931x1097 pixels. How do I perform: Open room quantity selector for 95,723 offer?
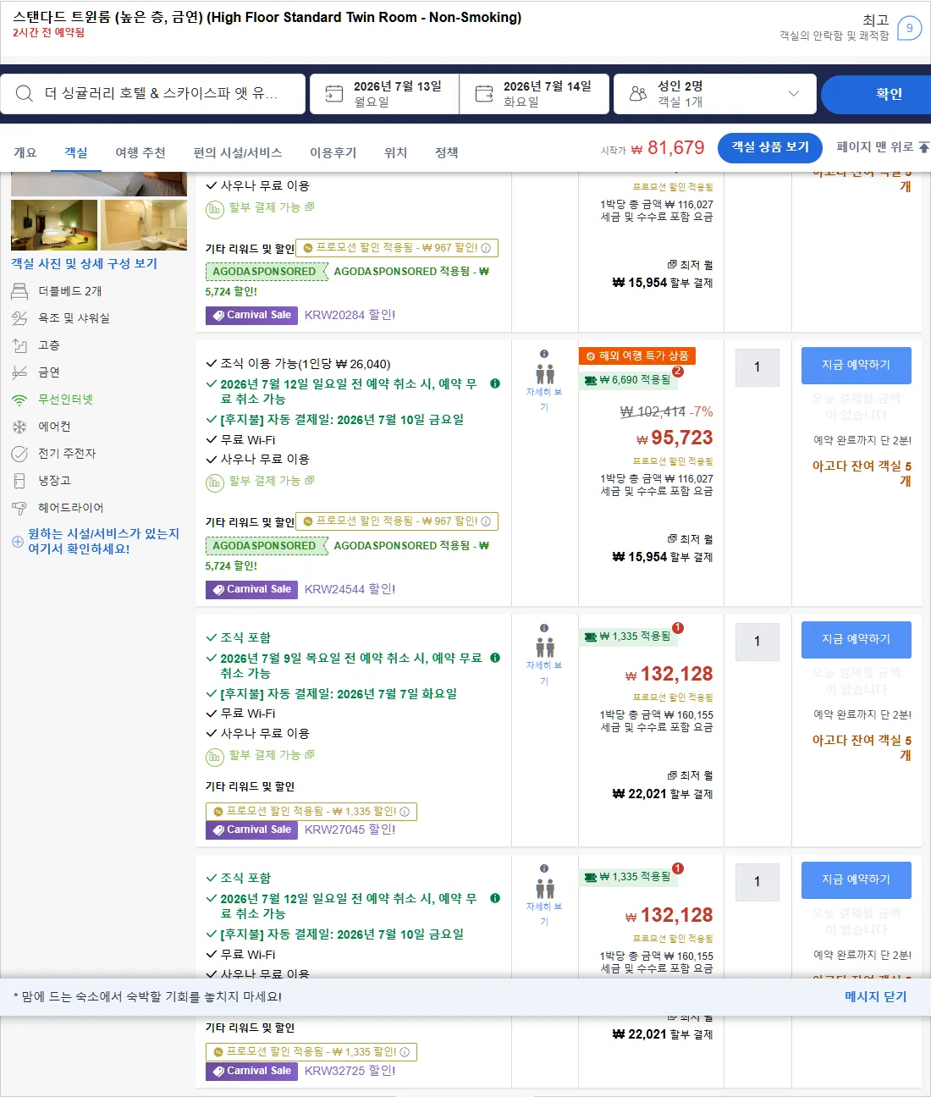point(757,367)
